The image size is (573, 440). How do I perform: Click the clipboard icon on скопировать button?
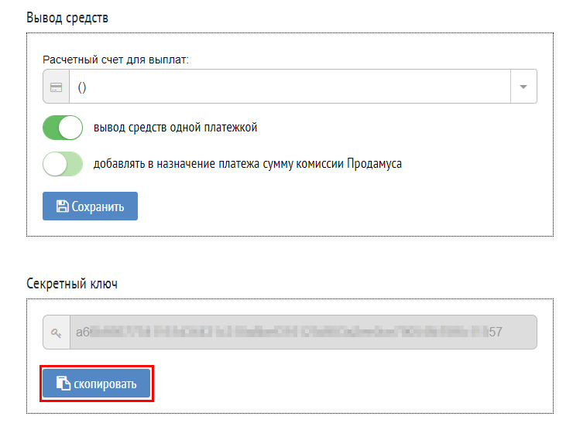pyautogui.click(x=63, y=384)
